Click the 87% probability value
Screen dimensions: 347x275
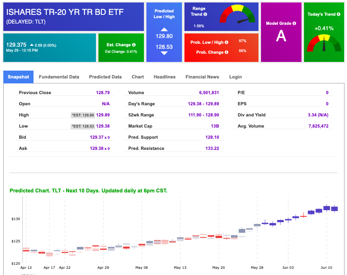point(242,41)
